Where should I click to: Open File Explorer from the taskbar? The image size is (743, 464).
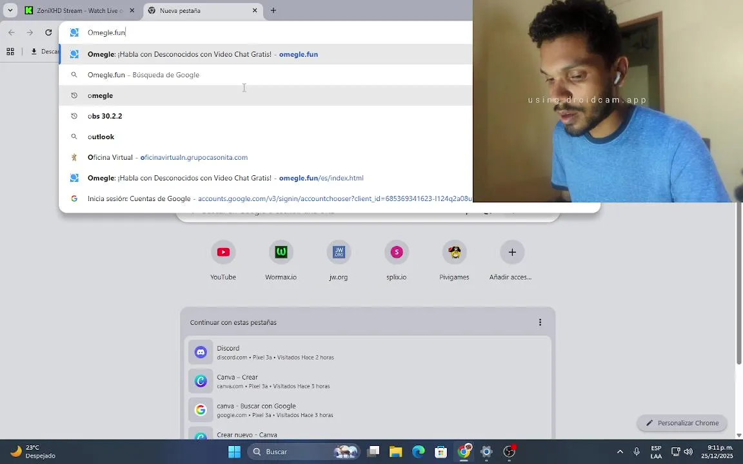click(x=395, y=452)
